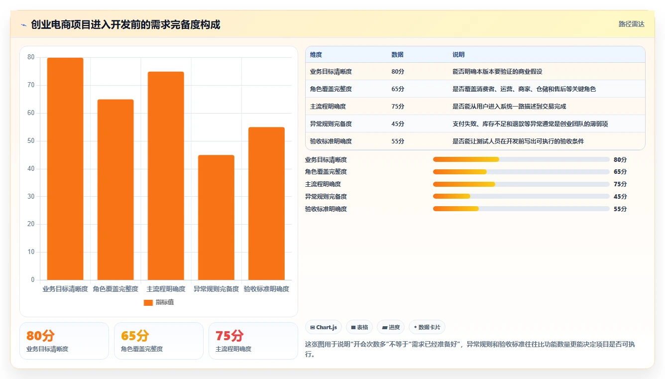665x379 pixels.
Task: Click description 是否能让测试人员在开发前写出可执行的验收条件
Action: pos(518,141)
